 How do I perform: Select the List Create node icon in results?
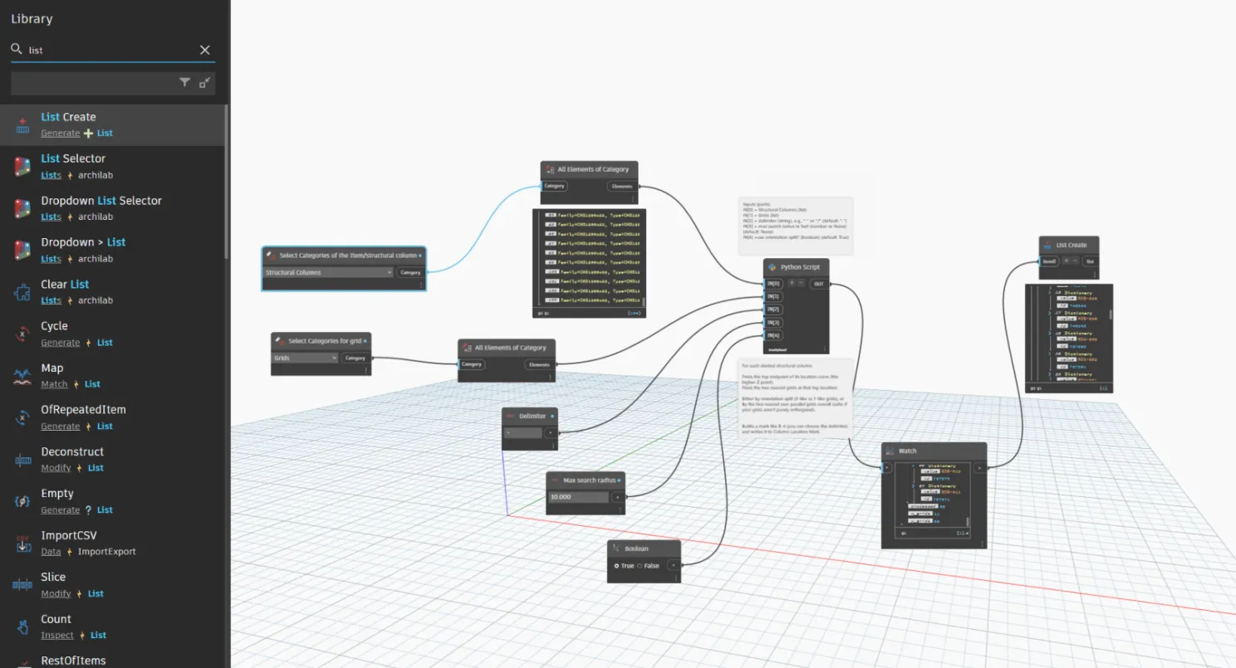[x=22, y=124]
